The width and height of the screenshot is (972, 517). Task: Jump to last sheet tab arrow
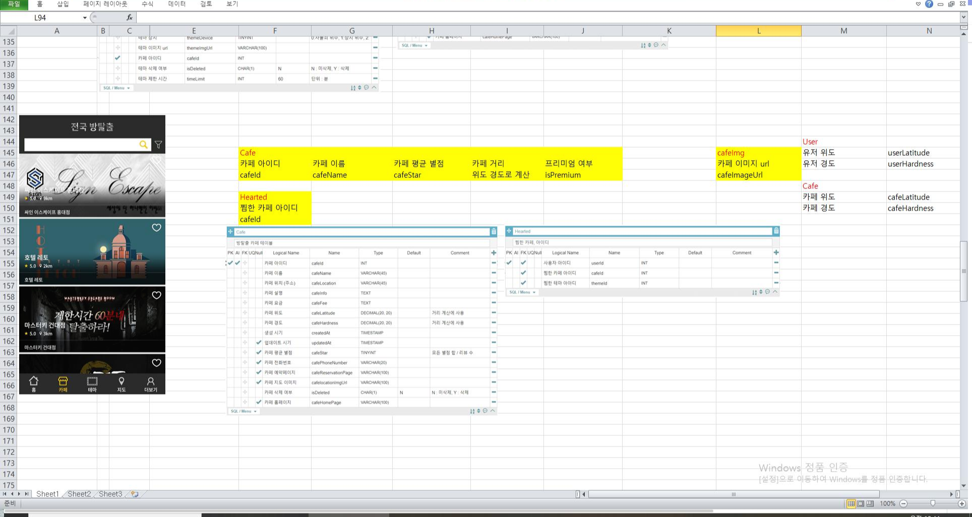tap(26, 494)
